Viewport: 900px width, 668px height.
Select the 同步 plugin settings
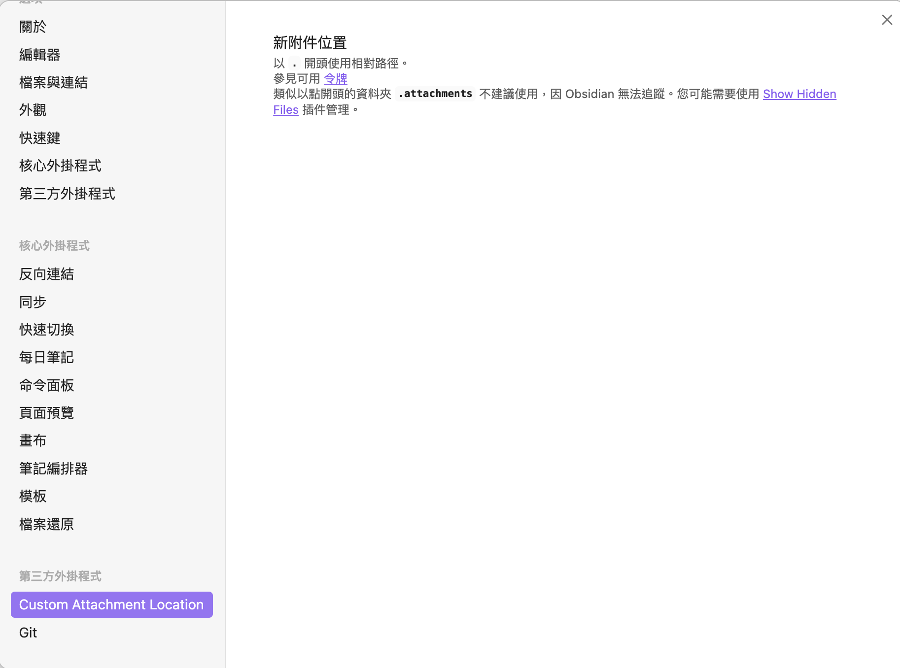33,302
